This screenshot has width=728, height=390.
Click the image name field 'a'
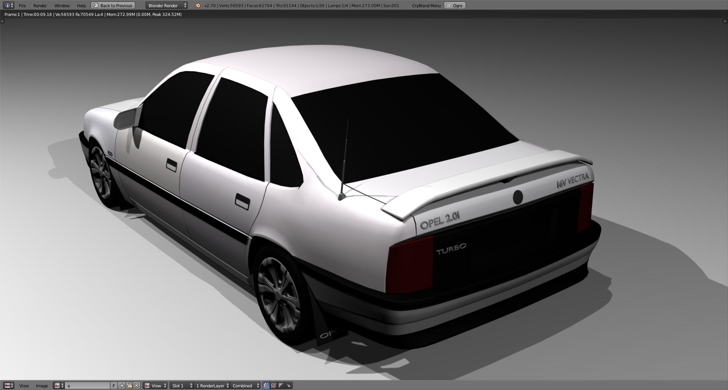click(88, 385)
